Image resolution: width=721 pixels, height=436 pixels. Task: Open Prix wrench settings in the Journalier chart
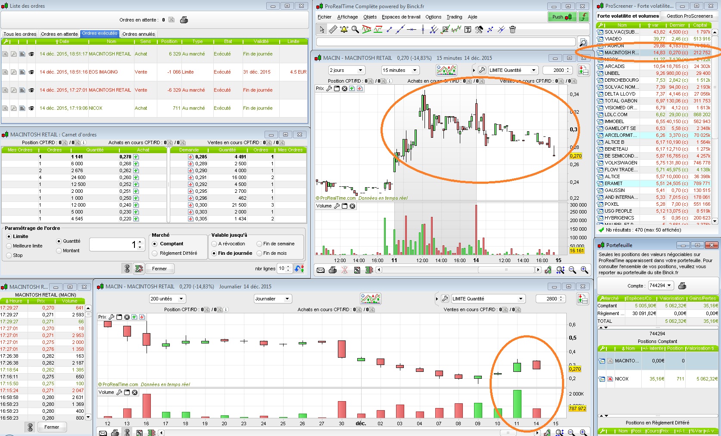point(111,317)
